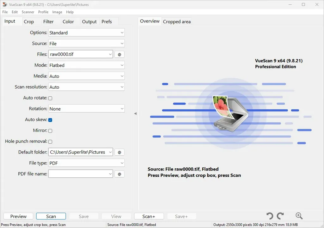324x228 pixels.
Task: Click status text 'Source: File raw0000.tif, Flatbed' in status bar
Action: pos(132,225)
